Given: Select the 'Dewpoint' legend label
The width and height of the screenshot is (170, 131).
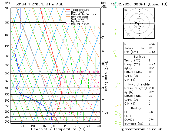Looking at the screenshot, I should click(77, 12).
